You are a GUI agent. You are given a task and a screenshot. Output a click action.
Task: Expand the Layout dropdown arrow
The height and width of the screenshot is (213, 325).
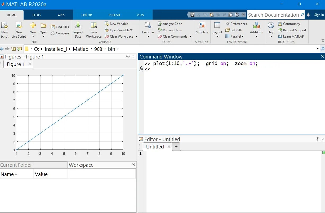[217, 37]
